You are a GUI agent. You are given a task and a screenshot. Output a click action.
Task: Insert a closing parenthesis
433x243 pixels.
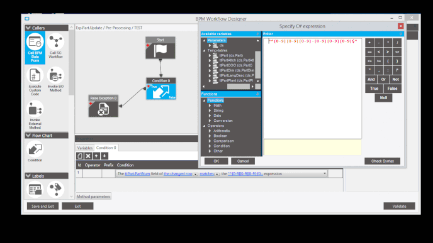(x=397, y=61)
